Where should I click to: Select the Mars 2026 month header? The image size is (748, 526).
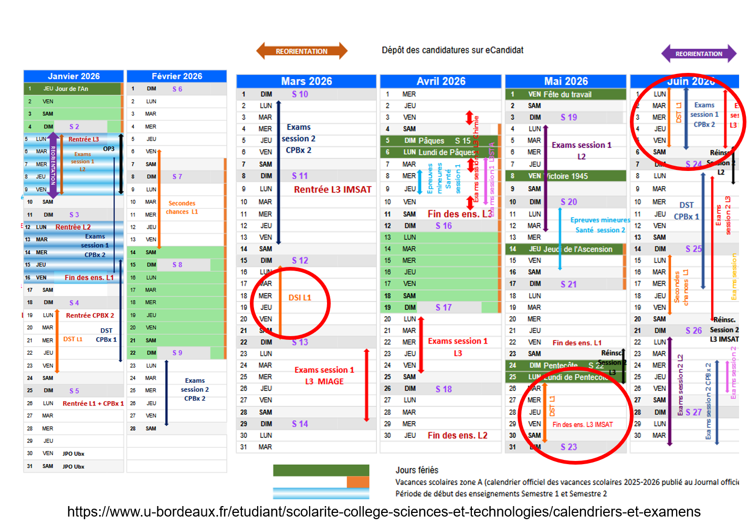[307, 81]
